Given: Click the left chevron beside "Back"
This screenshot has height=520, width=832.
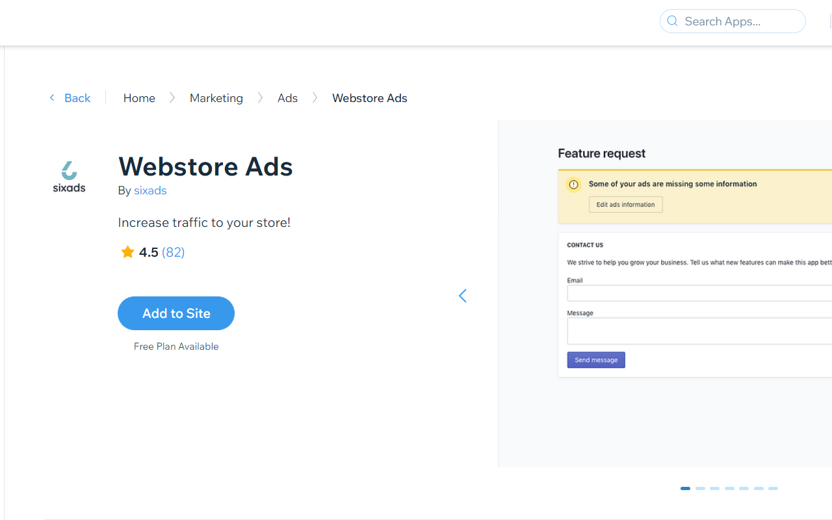Looking at the screenshot, I should point(52,97).
